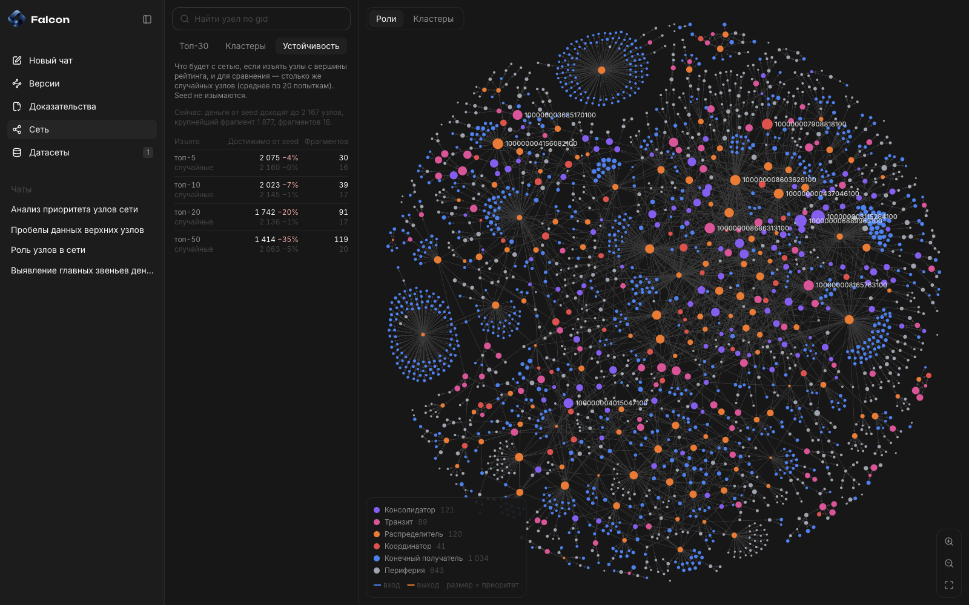Toggle Транзит role in legend
The width and height of the screenshot is (969, 605).
click(400, 522)
